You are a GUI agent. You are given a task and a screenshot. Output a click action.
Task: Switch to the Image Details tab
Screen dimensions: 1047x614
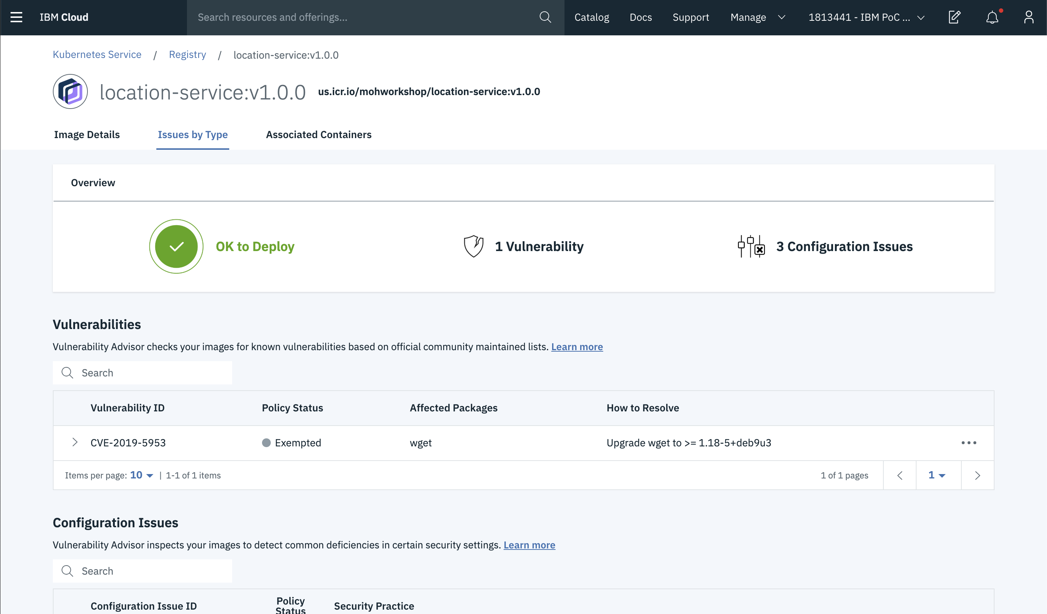[87, 134]
